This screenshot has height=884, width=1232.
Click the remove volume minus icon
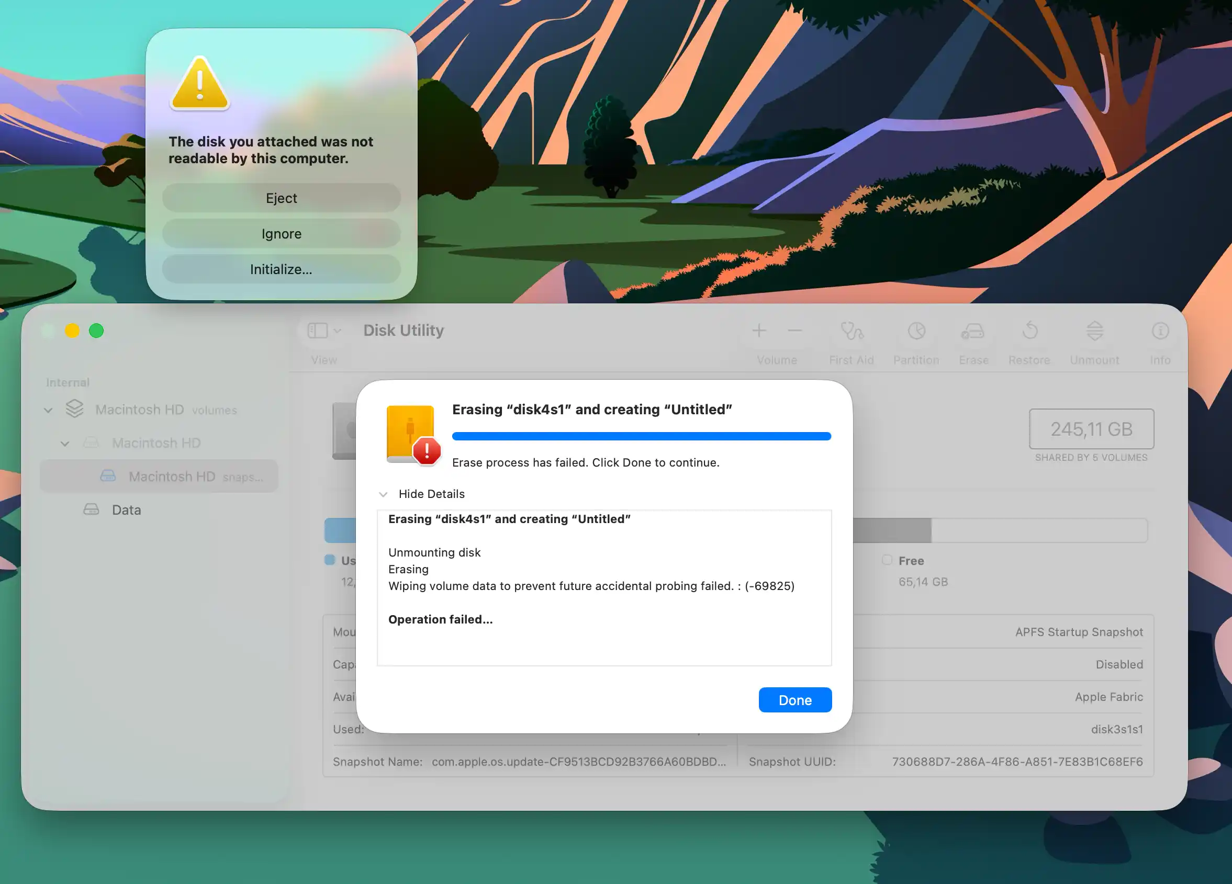pyautogui.click(x=794, y=331)
